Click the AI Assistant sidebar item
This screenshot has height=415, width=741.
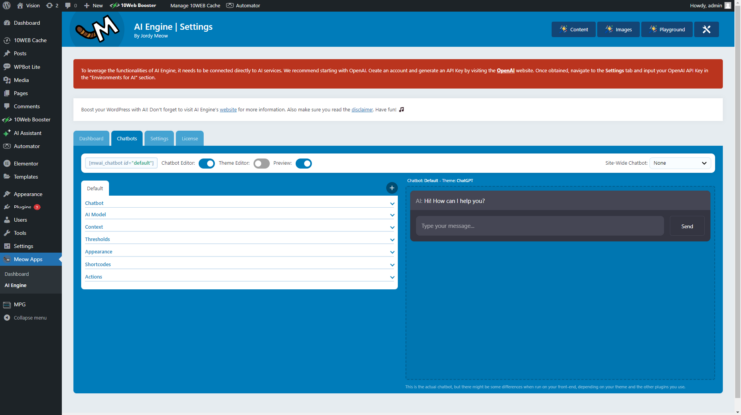pos(27,132)
